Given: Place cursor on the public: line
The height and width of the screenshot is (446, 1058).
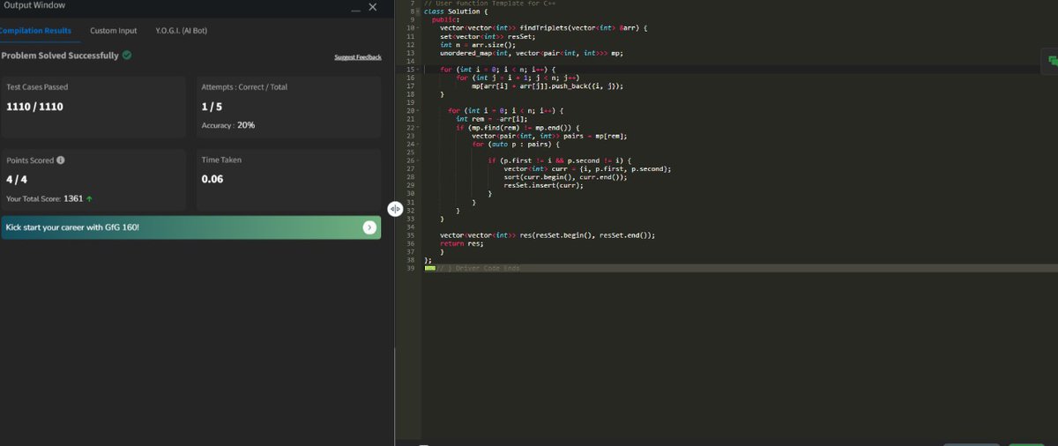Looking at the screenshot, I should click(445, 19).
